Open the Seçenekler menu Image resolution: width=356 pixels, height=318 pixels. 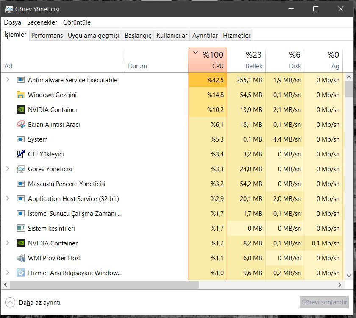42,22
